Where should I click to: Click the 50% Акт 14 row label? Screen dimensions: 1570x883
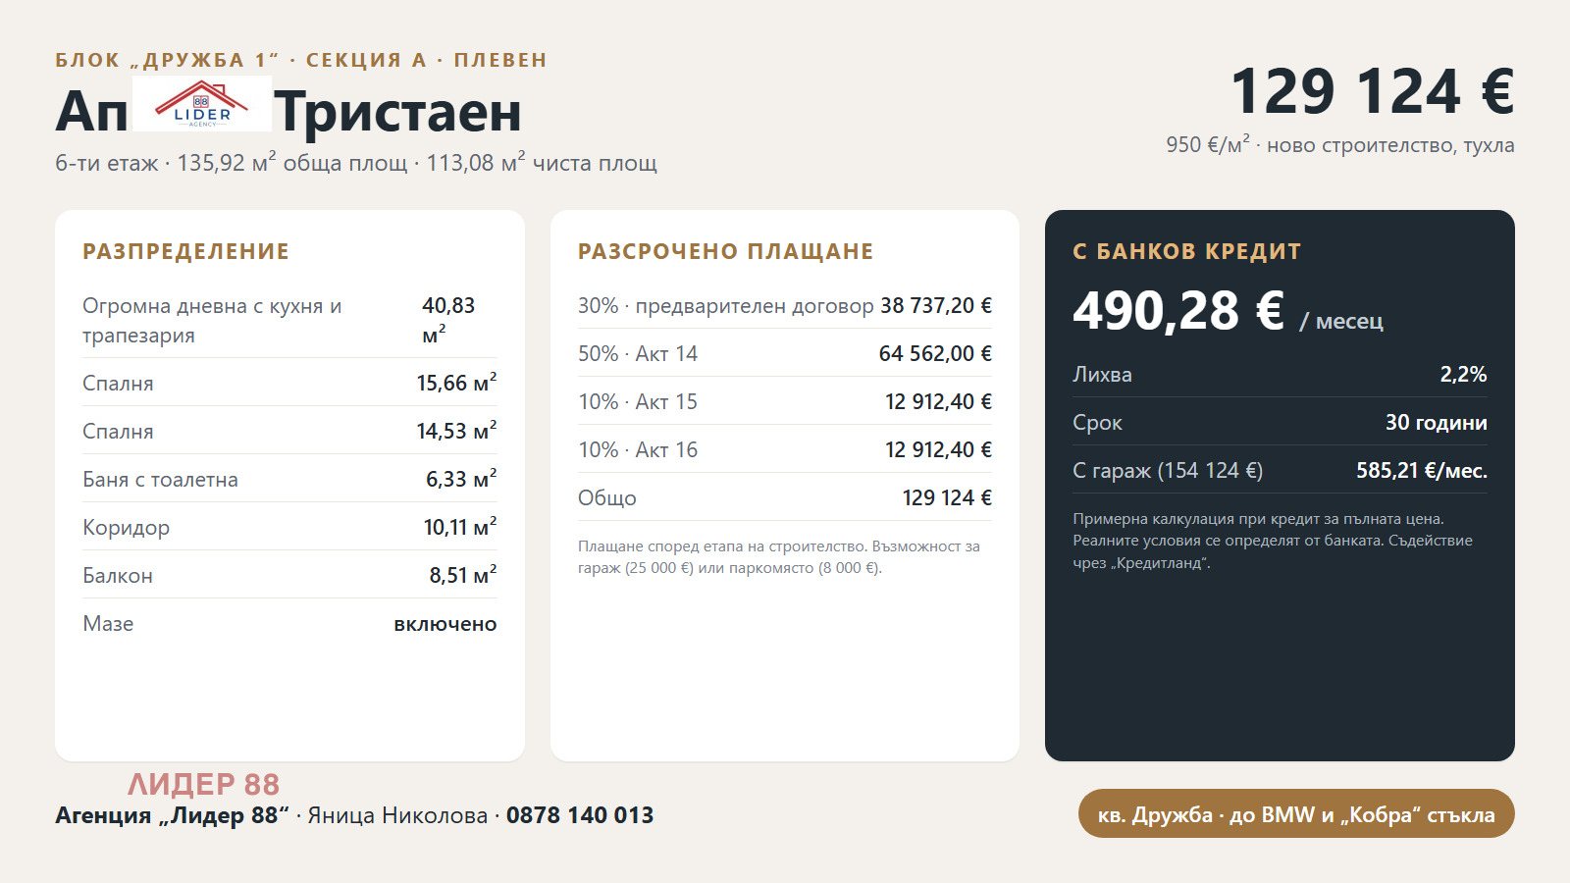tap(638, 353)
